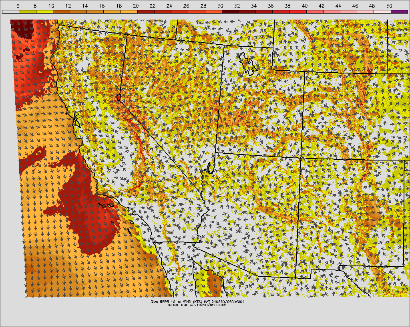410x327 pixels.
Task: Click the swatch between labels 26 and 28
Action: click(x=196, y=12)
